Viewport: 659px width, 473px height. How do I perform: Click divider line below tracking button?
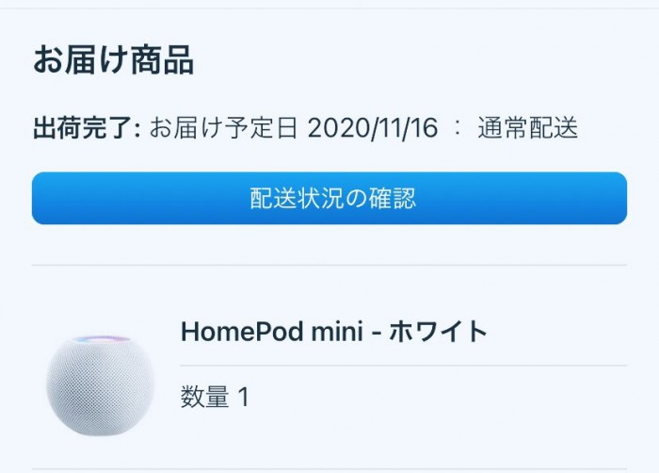[x=329, y=266]
